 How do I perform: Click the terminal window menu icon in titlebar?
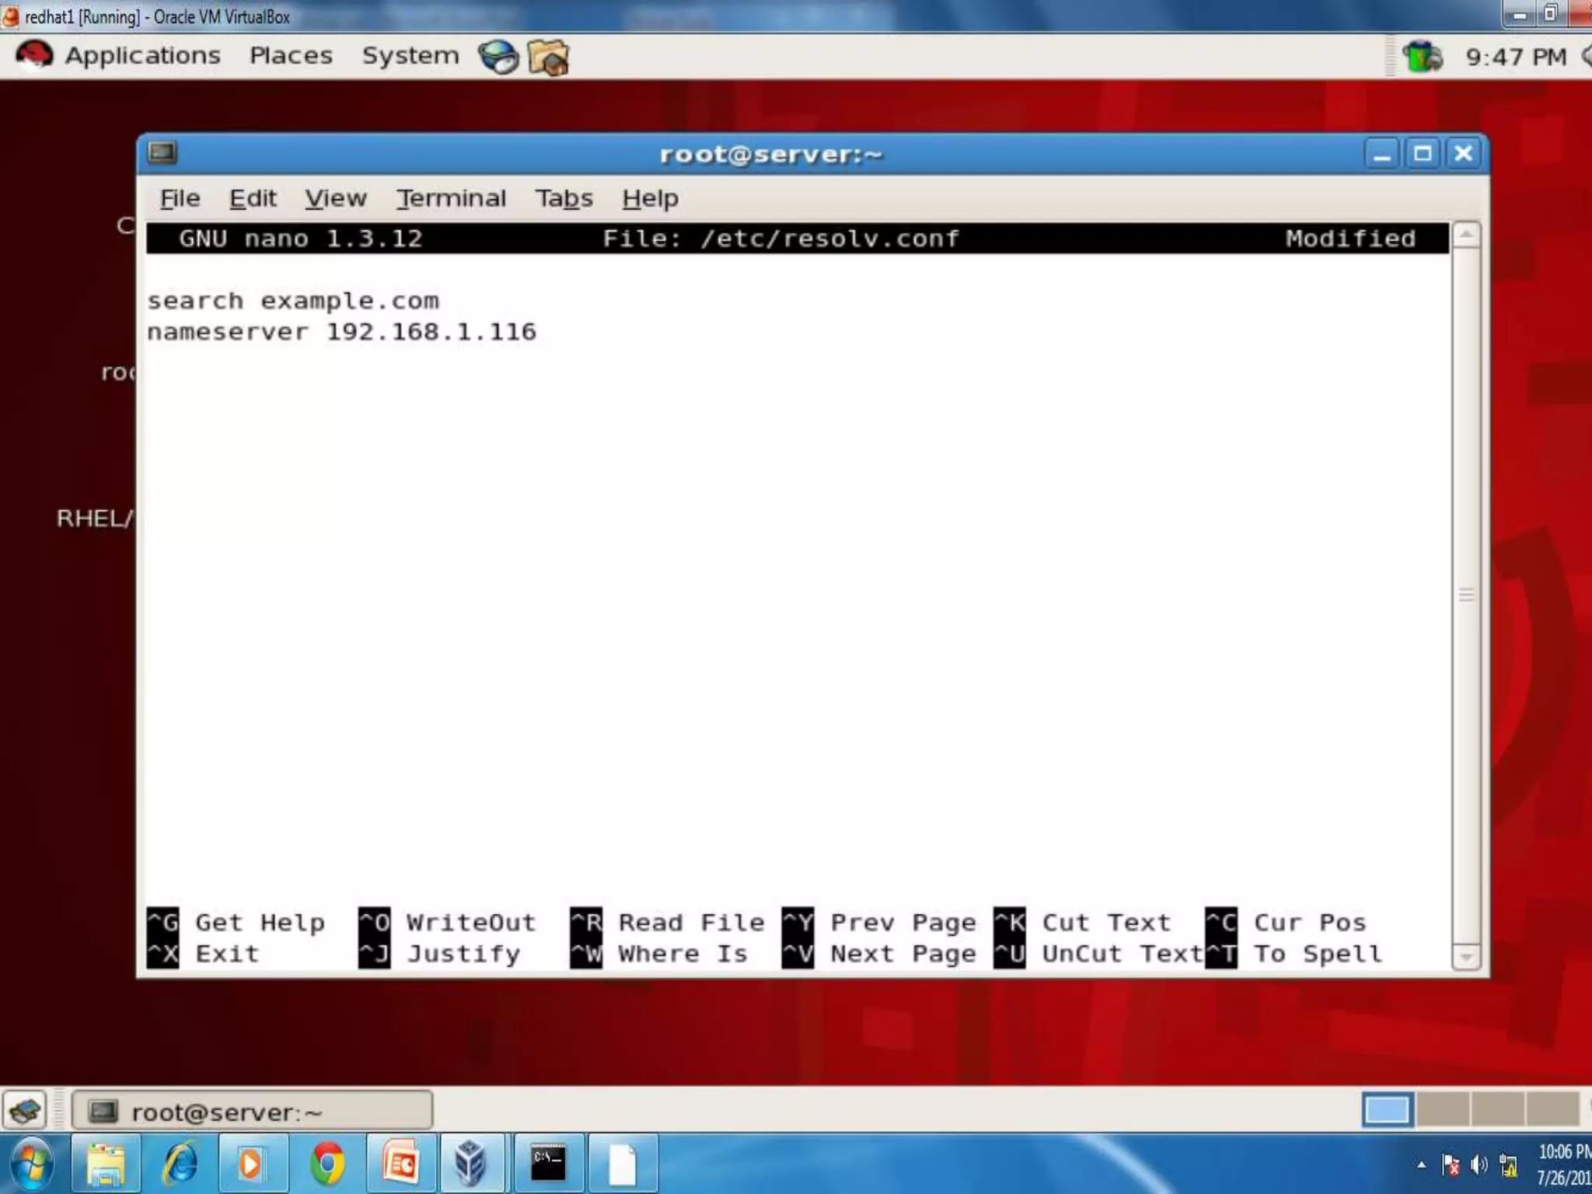[162, 153]
